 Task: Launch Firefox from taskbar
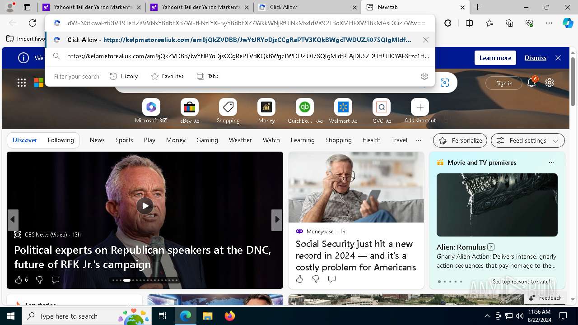point(229,316)
